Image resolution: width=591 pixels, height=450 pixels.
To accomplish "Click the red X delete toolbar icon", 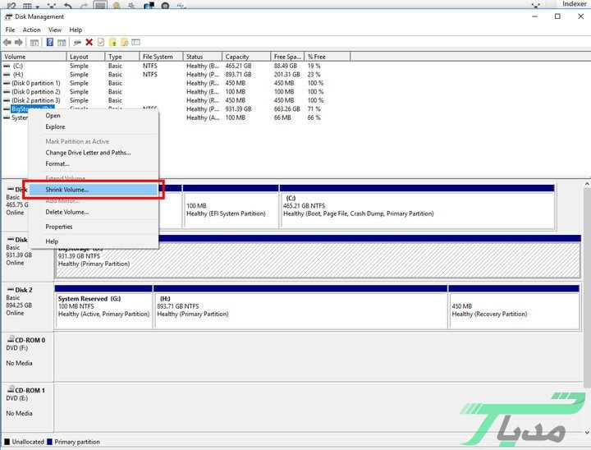I will point(89,43).
